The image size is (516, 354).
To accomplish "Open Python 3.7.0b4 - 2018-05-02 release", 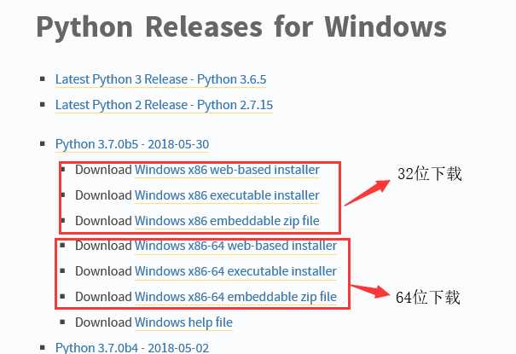I will pyautogui.click(x=132, y=348).
